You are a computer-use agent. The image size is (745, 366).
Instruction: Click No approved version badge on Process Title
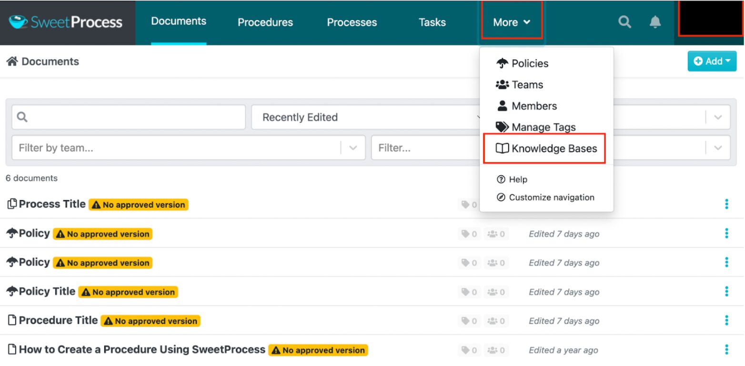point(139,205)
